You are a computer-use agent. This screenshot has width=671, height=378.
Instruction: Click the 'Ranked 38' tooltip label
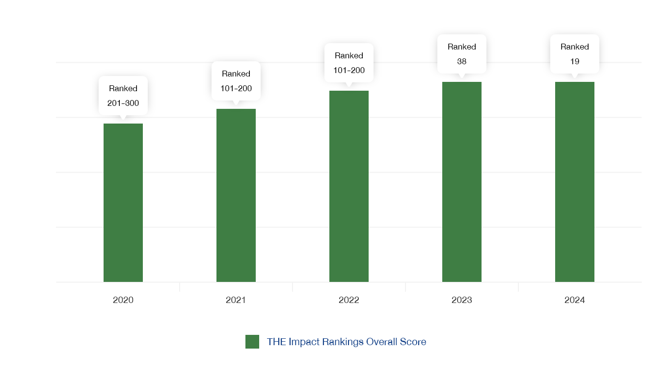[x=462, y=54]
